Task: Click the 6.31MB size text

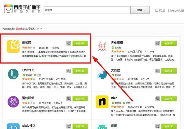Action: (x=145, y=79)
